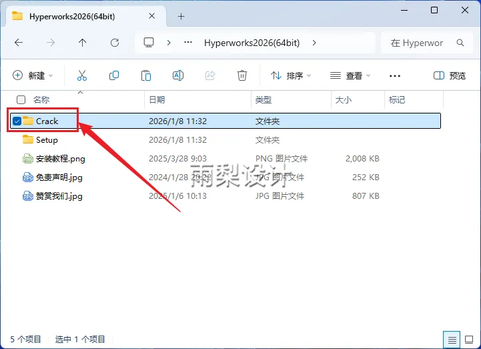Sort by the 名称 column header
The height and width of the screenshot is (349, 481).
pos(41,99)
